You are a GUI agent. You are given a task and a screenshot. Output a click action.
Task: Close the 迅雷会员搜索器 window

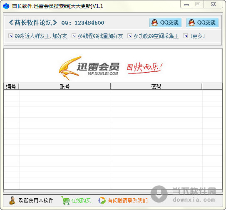(213, 5)
